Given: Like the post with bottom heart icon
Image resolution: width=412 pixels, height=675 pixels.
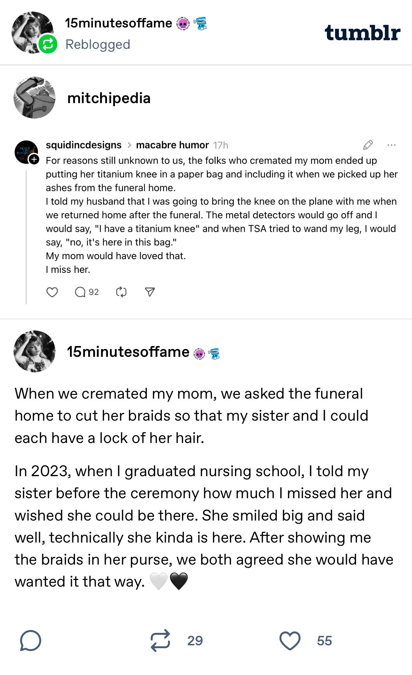Looking at the screenshot, I should coord(290,640).
